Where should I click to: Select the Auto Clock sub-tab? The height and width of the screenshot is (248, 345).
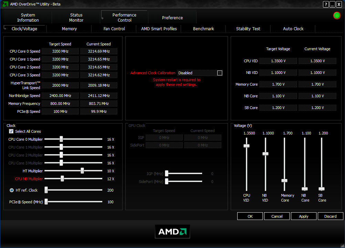(x=293, y=29)
